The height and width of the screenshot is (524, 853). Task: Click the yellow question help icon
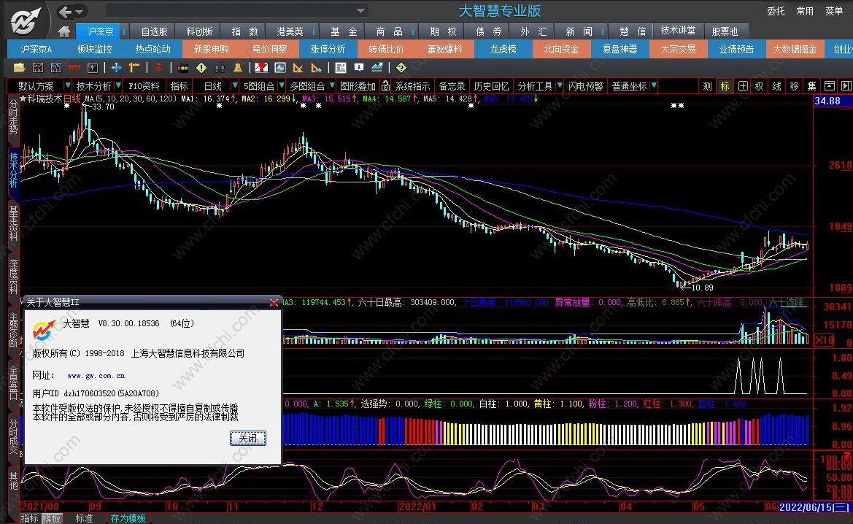(401, 67)
